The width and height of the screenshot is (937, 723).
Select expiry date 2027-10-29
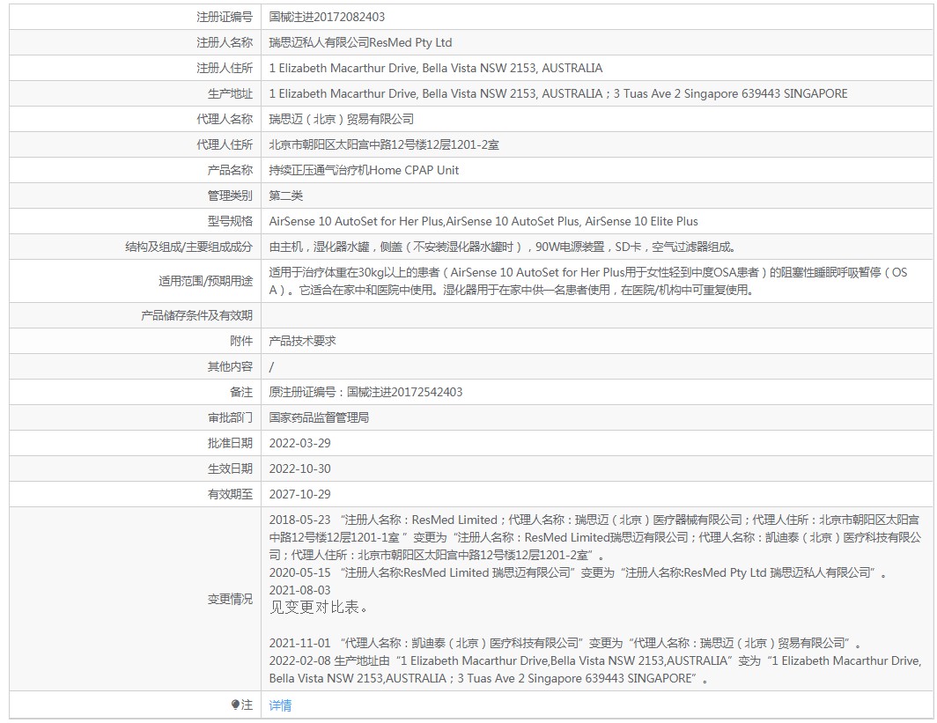299,494
